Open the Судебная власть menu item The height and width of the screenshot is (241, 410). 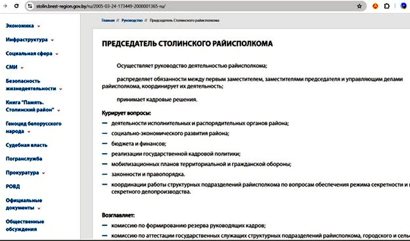(x=27, y=144)
